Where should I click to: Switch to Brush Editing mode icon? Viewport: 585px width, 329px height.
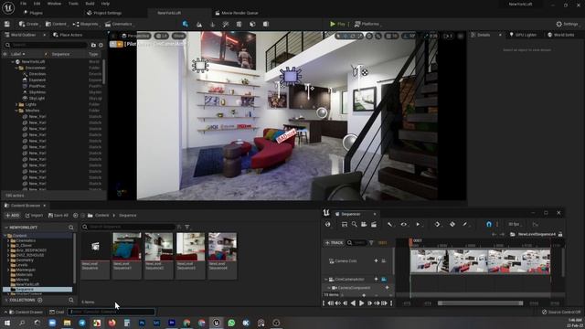point(266,25)
